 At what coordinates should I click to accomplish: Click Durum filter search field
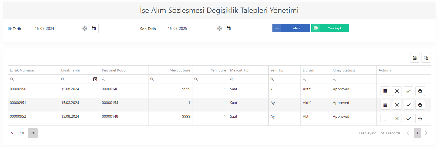(316, 79)
